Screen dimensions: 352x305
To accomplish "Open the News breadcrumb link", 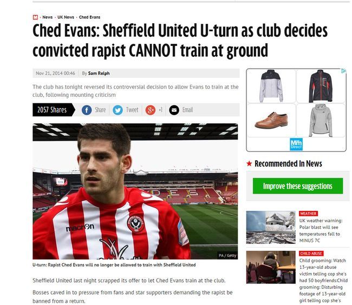I will click(x=47, y=17).
